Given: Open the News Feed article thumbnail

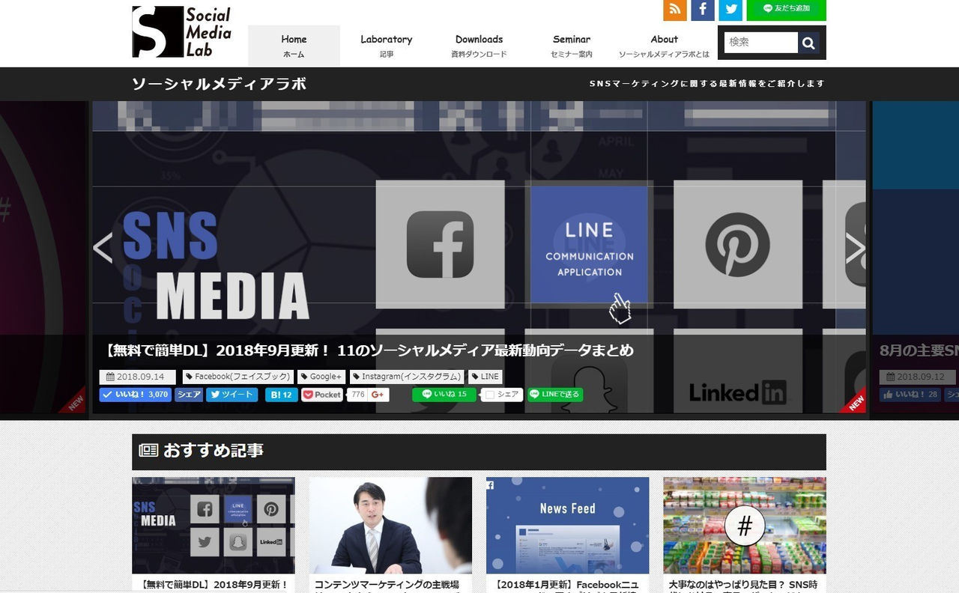Looking at the screenshot, I should point(567,526).
